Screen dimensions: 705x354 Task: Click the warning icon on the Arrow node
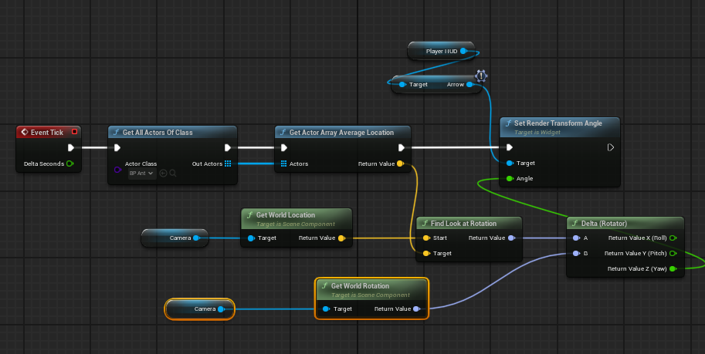tap(480, 76)
